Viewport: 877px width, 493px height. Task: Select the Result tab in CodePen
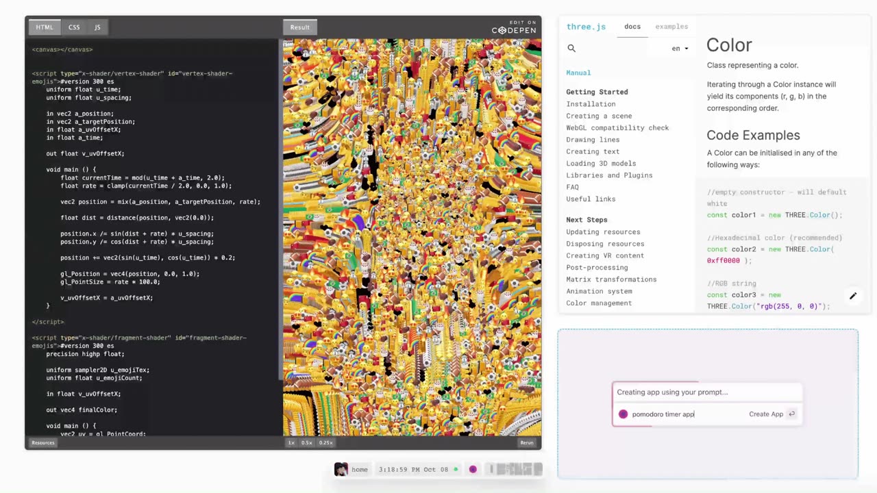point(299,27)
